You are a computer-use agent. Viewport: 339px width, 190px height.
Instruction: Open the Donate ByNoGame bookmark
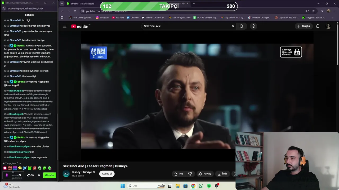180,18
